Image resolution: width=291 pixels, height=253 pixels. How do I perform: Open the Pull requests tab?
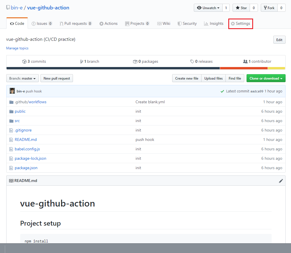(76, 24)
